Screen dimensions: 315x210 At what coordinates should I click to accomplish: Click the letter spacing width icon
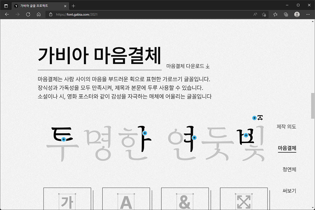(x=260, y=118)
